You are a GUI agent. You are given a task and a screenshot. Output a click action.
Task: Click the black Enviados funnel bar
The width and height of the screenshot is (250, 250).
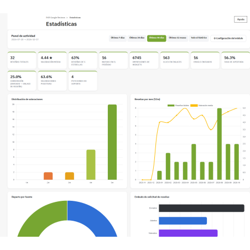click(201, 208)
